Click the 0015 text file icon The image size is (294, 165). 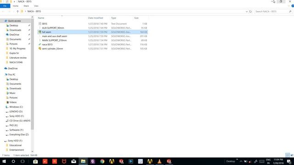tap(40, 23)
